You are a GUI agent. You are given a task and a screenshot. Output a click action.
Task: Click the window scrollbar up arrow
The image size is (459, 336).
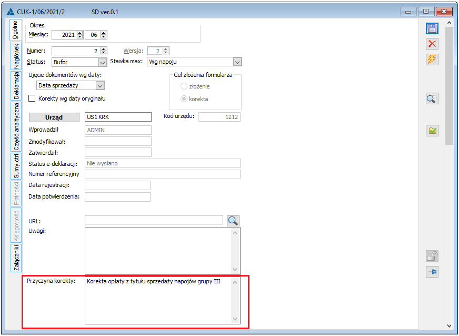(x=450, y=23)
